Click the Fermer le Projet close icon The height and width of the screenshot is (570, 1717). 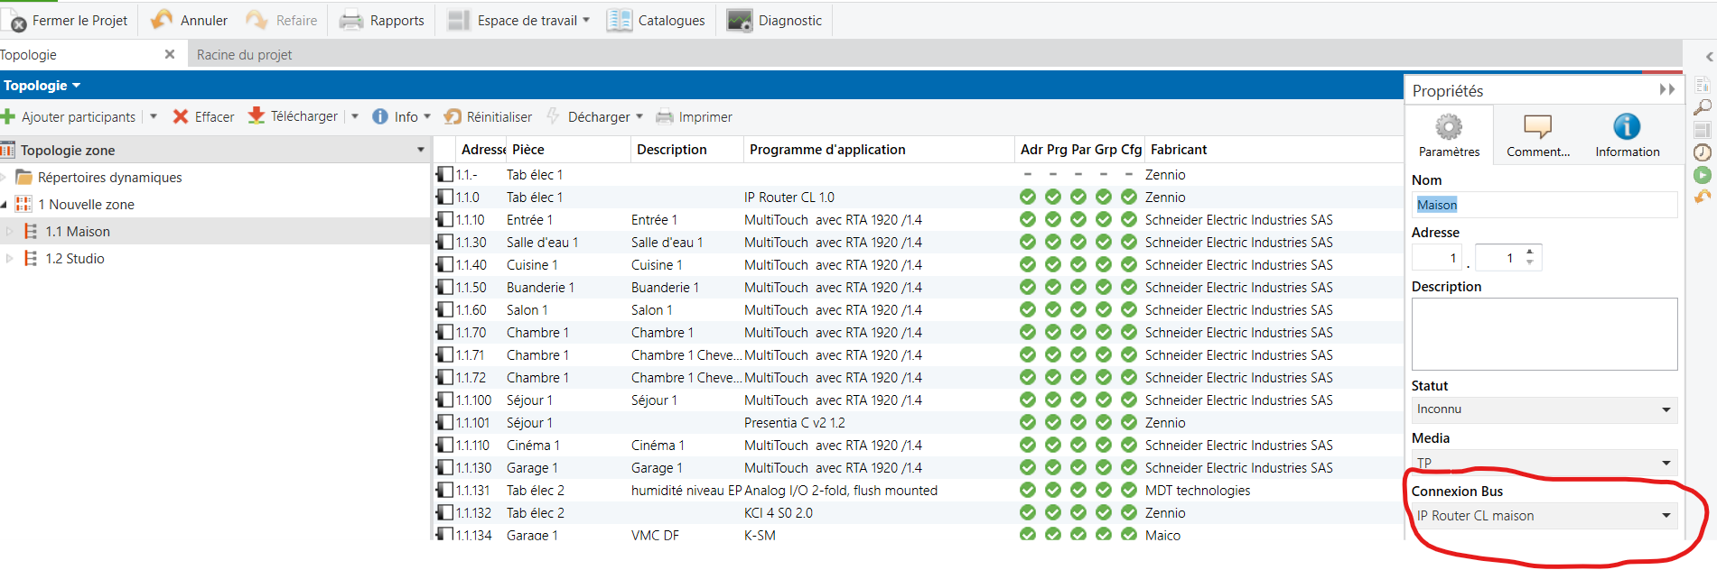(14, 20)
